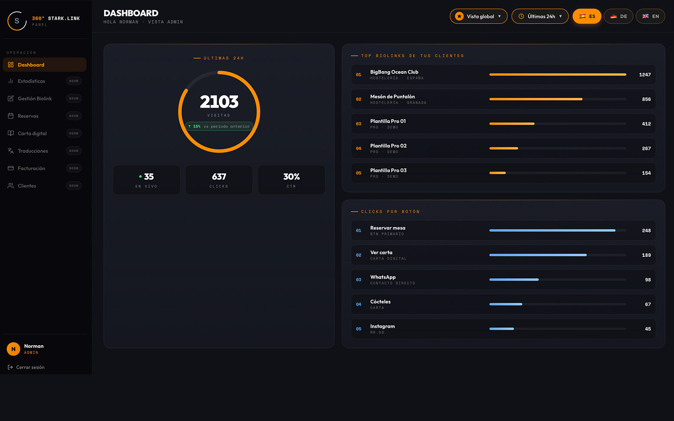Select the Plantilla Pro 02 row name
Viewport: 674px width, 421px height.
(389, 146)
